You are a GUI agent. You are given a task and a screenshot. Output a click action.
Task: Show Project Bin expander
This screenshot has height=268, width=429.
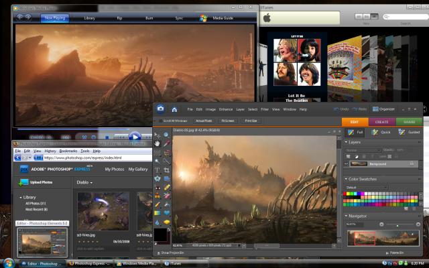(x=171, y=253)
